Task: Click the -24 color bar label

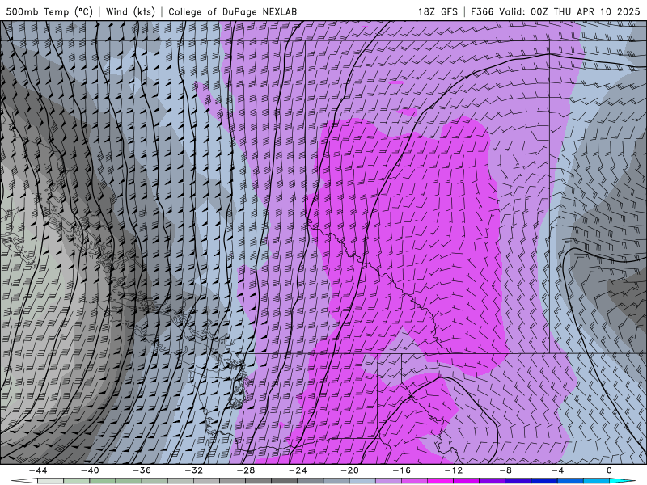Action: pyautogui.click(x=298, y=470)
